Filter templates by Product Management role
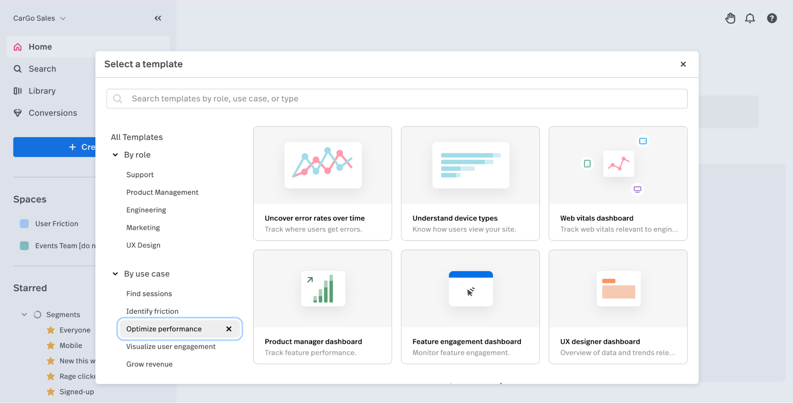793x403 pixels. [162, 192]
